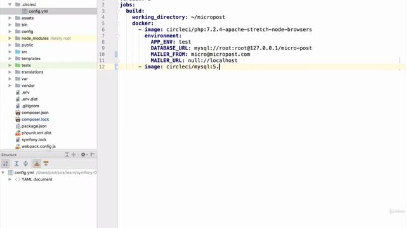Image resolution: width=406 pixels, height=228 pixels.
Task: Click package.json file icon
Action: coord(18,126)
